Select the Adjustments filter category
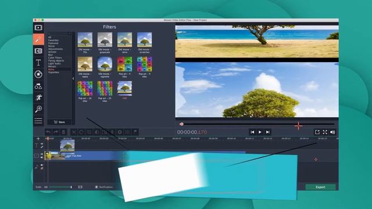 56,49
